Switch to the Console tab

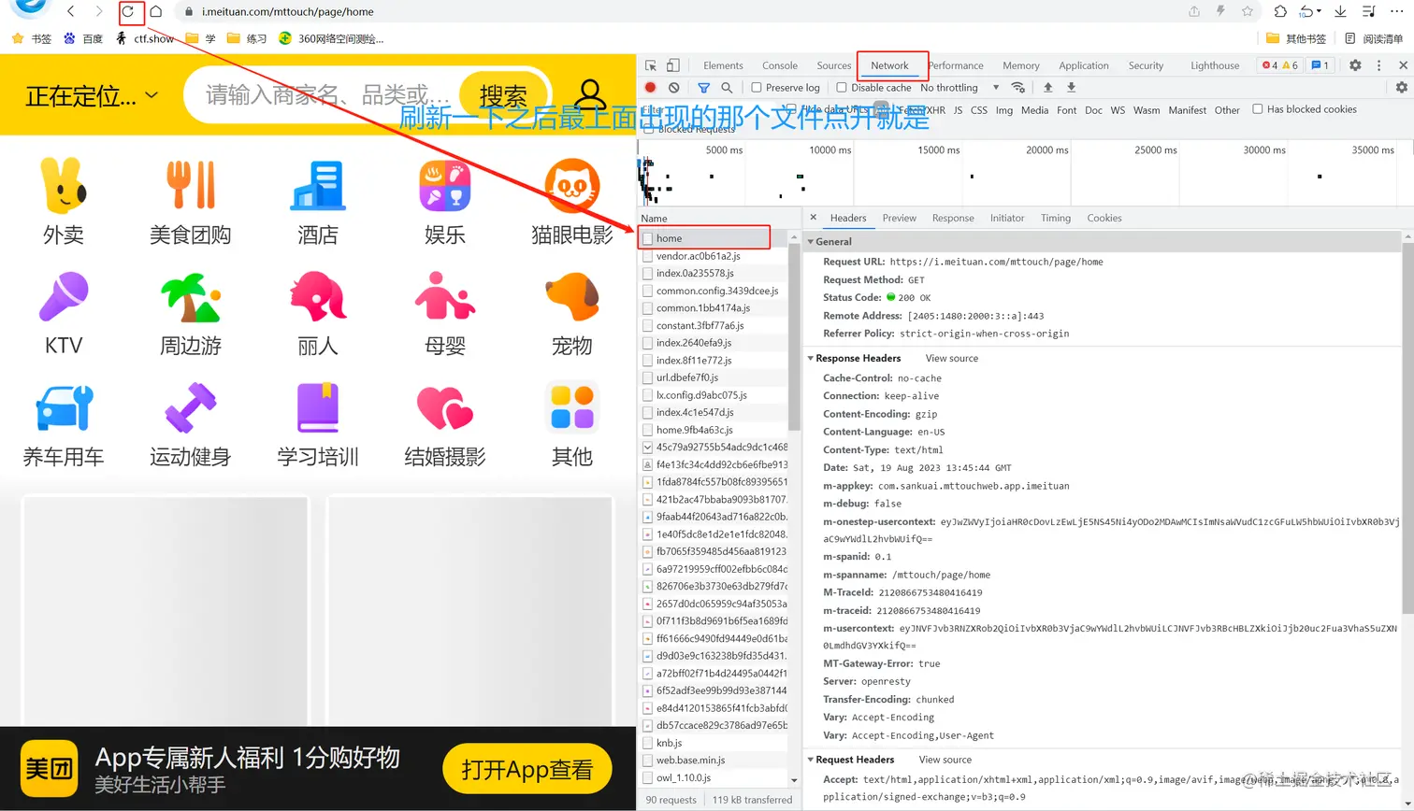[x=780, y=65]
